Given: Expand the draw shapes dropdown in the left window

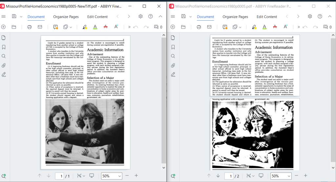Looking at the screenshot, I should [71, 27].
